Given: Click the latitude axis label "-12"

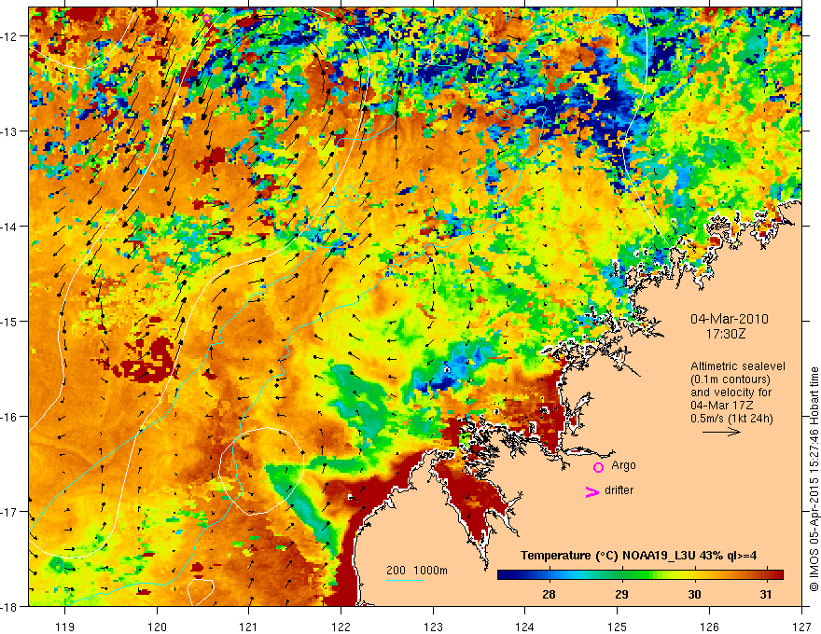Looking at the screenshot, I should point(10,36).
